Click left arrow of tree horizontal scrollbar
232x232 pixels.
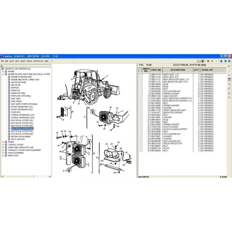click(2, 177)
